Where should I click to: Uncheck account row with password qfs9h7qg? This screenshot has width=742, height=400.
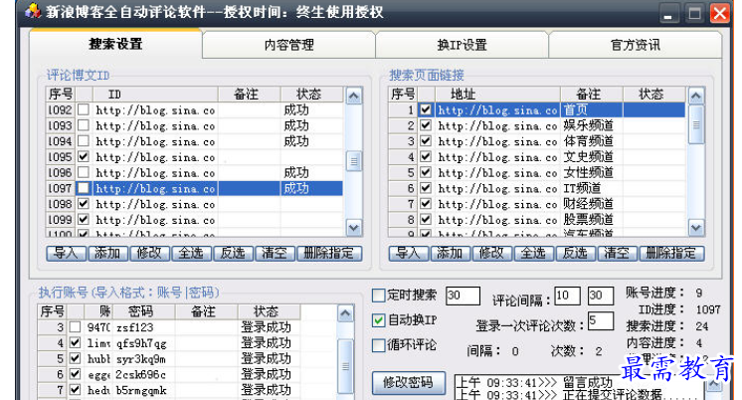(x=75, y=342)
